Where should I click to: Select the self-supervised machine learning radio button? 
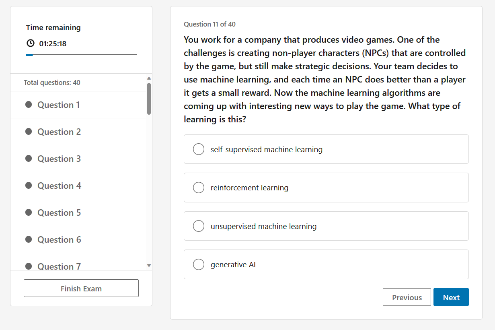click(199, 149)
